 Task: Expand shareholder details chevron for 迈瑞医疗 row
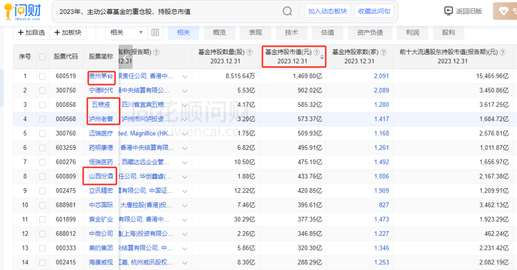pos(185,134)
